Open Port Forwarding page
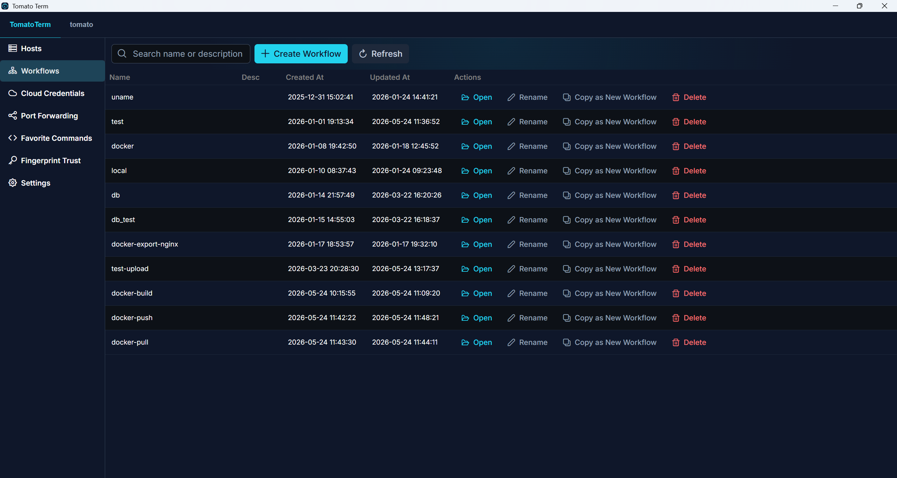Screen dimensions: 897x478 point(53,116)
